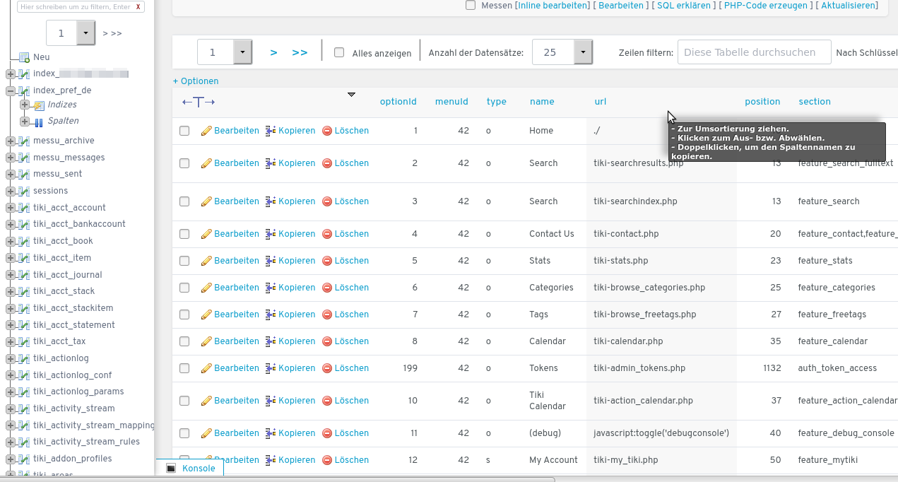
Task: Click the SQL erklären link
Action: tap(684, 5)
